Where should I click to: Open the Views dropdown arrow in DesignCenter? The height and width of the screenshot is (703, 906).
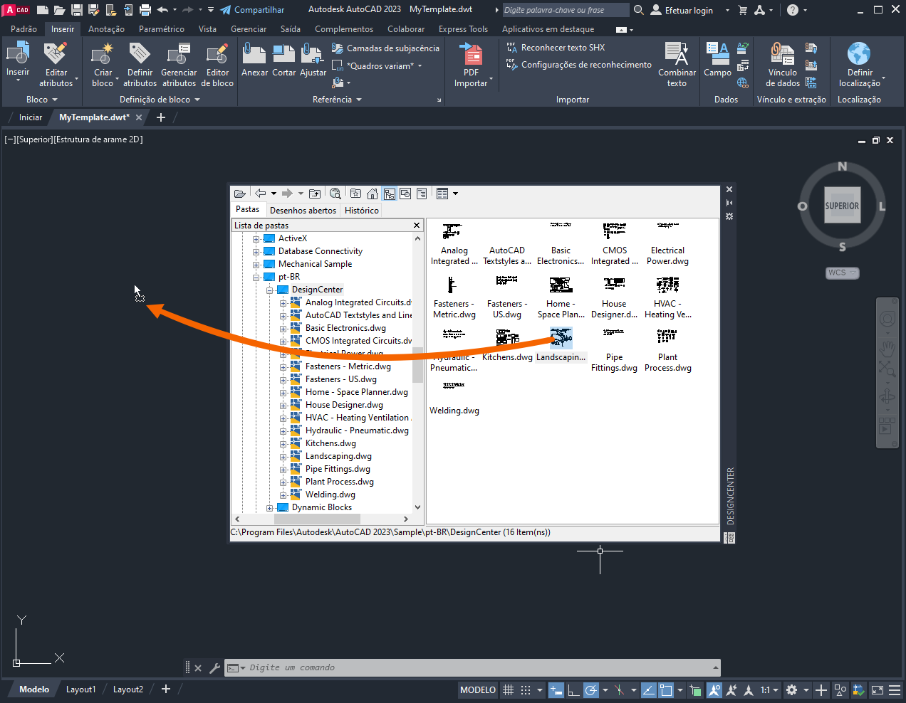[x=455, y=194]
